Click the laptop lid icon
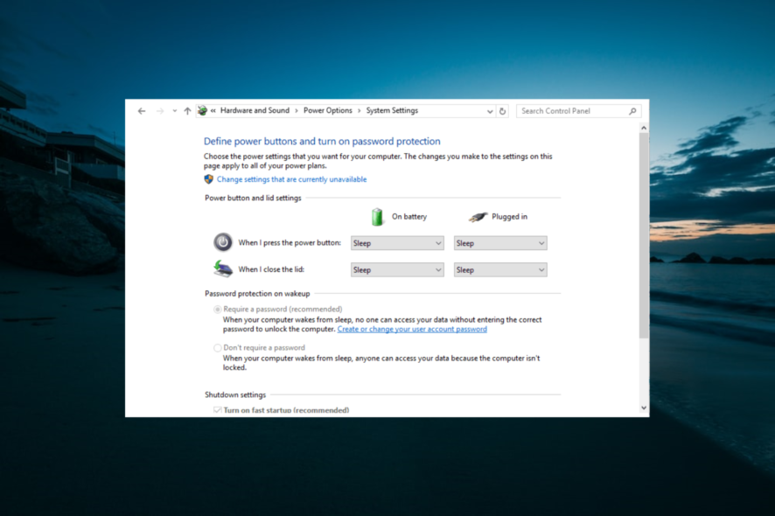Viewport: 775px width, 516px height. tap(223, 269)
